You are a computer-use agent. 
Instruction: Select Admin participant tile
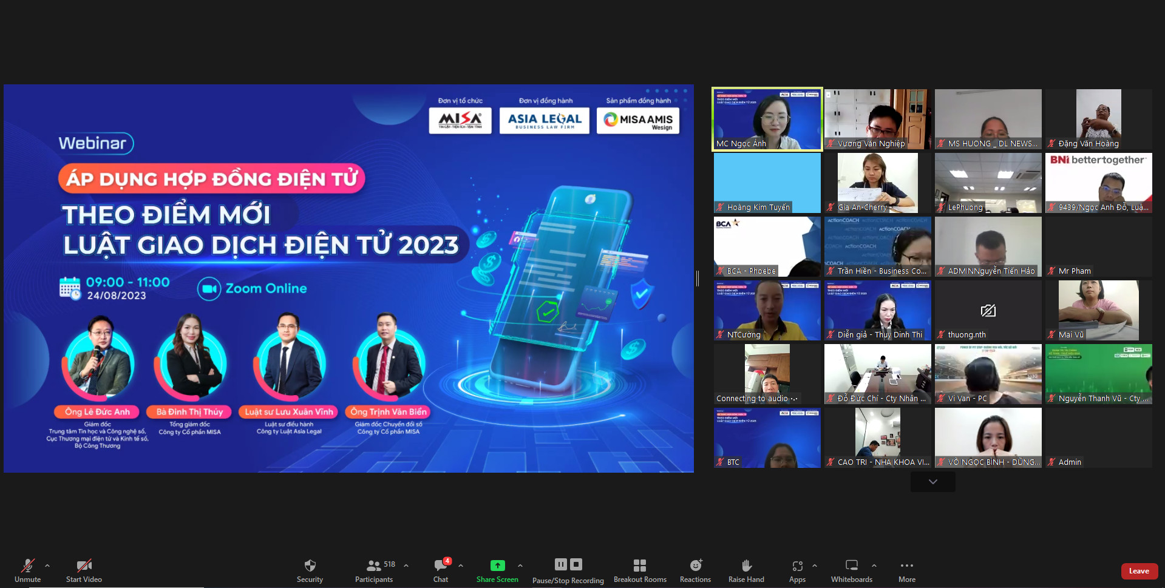(x=1099, y=438)
